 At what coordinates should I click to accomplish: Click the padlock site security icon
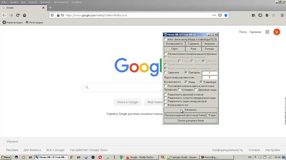(58, 15)
